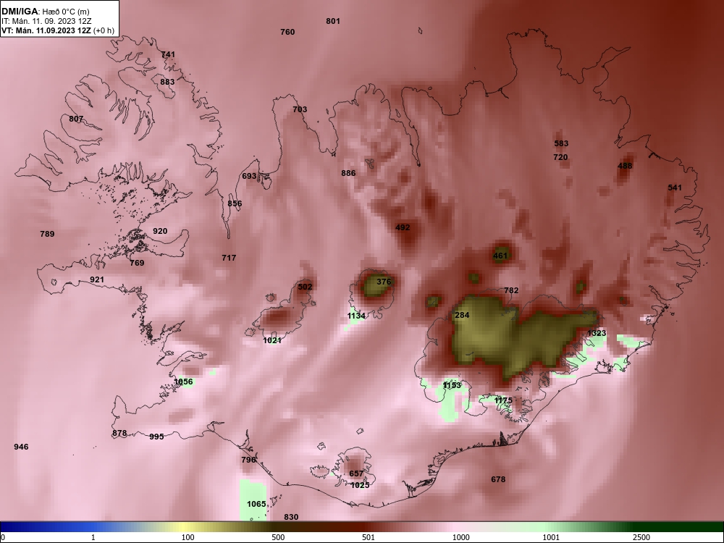
Task: Click the 461 height value
Action: pyautogui.click(x=500, y=256)
